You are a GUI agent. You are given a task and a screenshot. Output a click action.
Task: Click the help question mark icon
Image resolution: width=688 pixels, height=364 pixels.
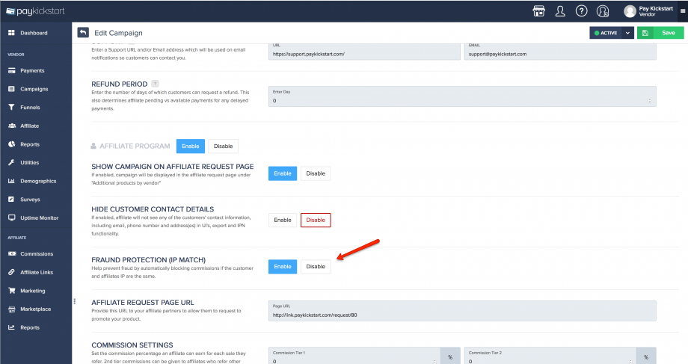tap(581, 10)
